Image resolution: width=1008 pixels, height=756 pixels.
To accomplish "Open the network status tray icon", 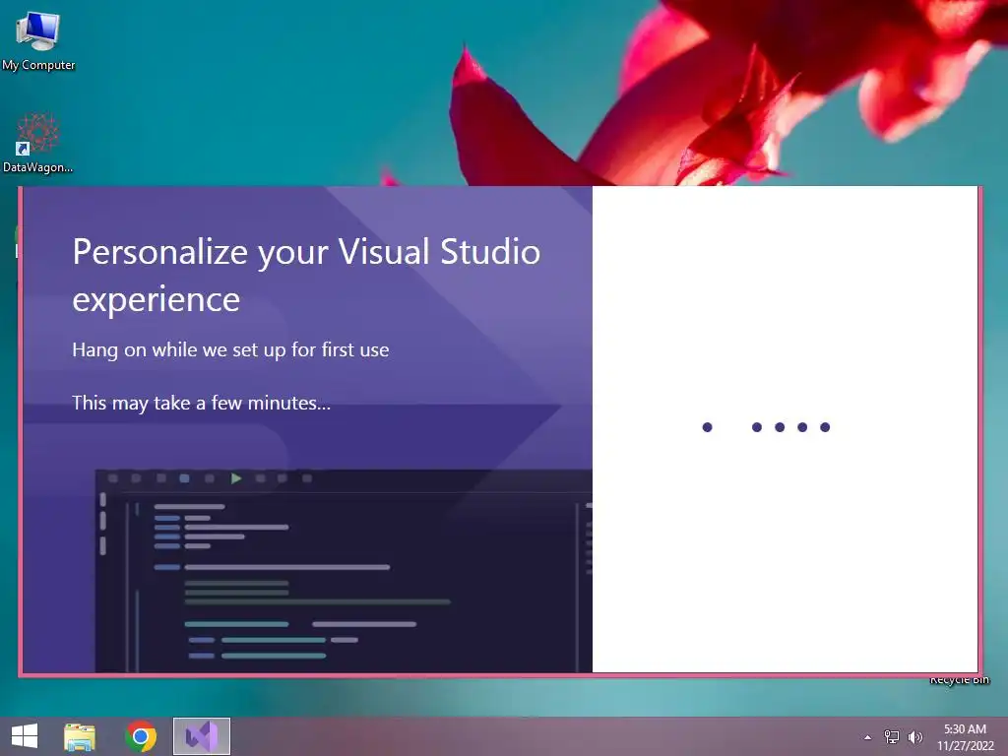I will coord(891,737).
